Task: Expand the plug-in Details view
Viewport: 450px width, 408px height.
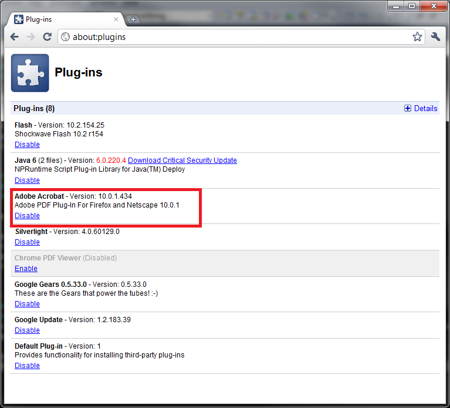Action: click(425, 108)
